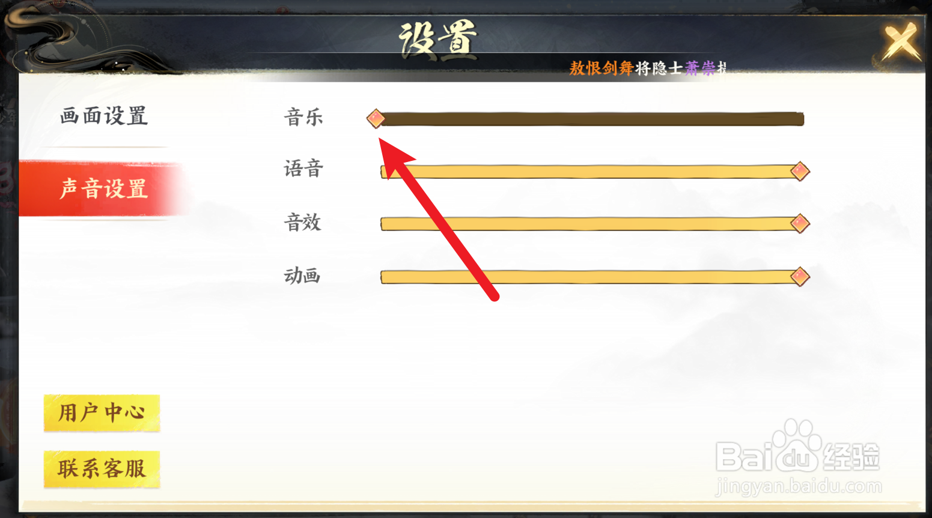Click the middle of 动画 volume bar
The width and height of the screenshot is (932, 518).
592,277
